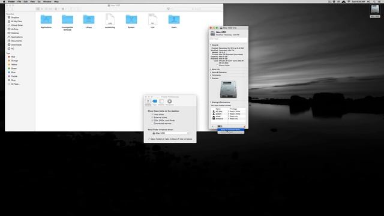
Task: Open the Edit menu
Action: click(x=25, y=1)
